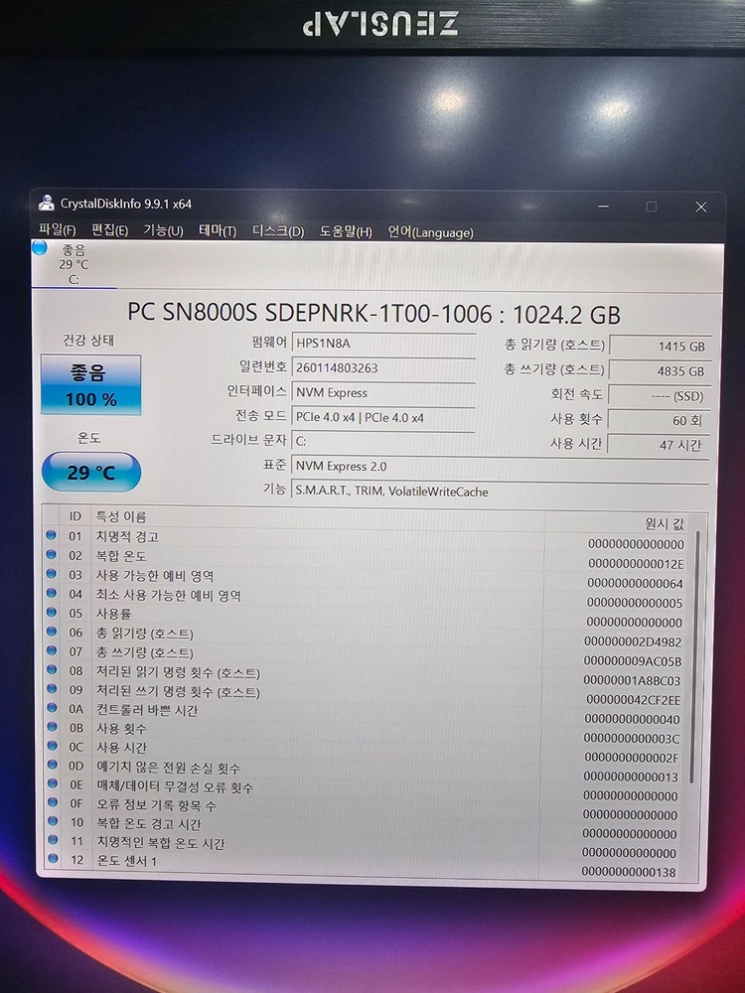Screen dimensions: 745x993
Task: Select the 컨트롤러 바쁜 시간 attribute name
Action: click(x=147, y=710)
